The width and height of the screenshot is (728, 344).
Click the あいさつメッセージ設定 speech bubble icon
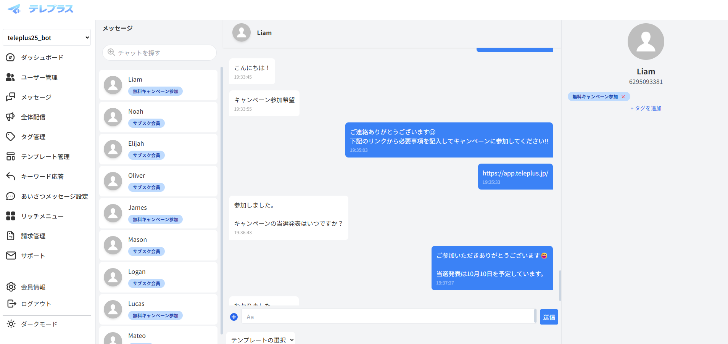pyautogui.click(x=11, y=196)
